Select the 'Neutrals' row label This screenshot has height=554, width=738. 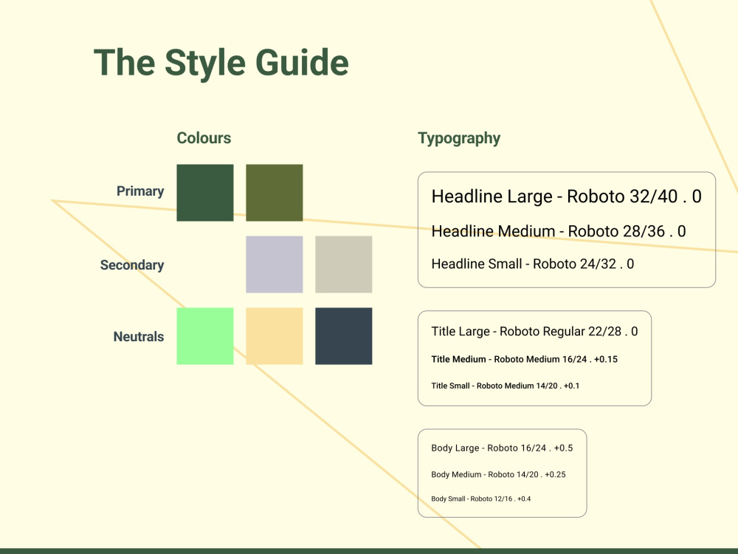coord(139,337)
